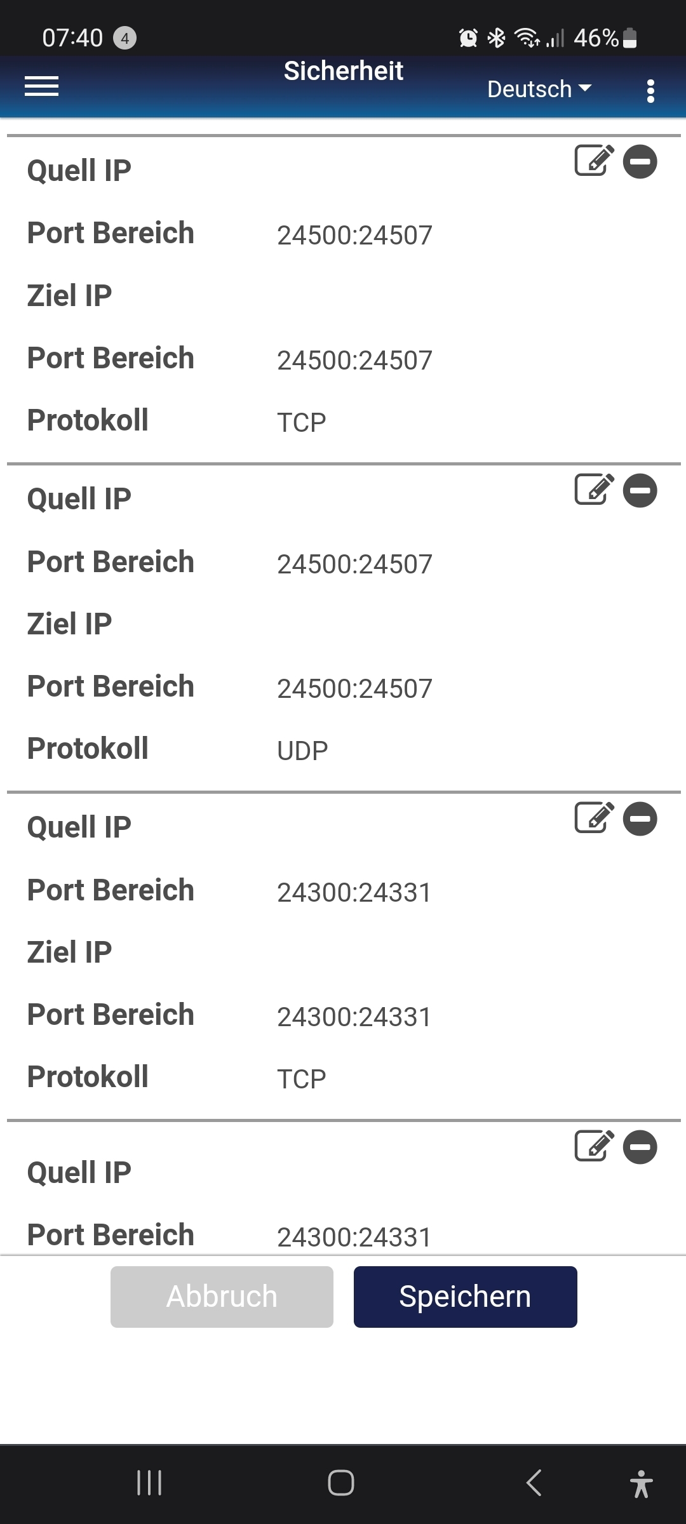This screenshot has width=686, height=1524.
Task: Tap the Sicherheit page title
Action: tap(344, 70)
